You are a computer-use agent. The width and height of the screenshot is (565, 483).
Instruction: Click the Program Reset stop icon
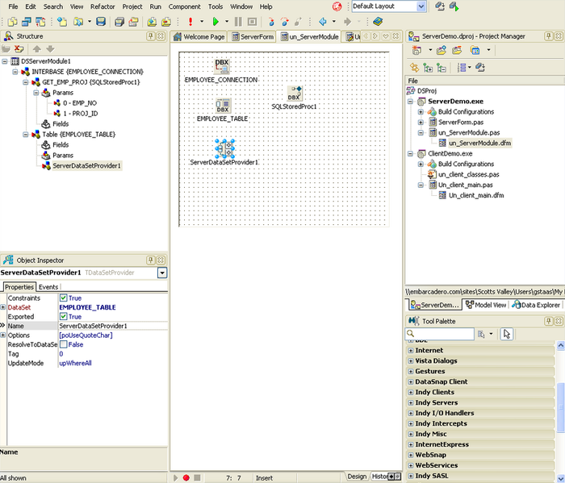coord(252,22)
